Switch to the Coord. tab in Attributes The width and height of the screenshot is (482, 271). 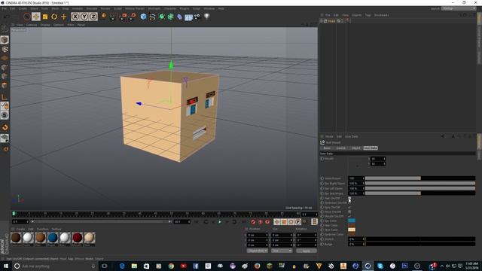point(341,148)
